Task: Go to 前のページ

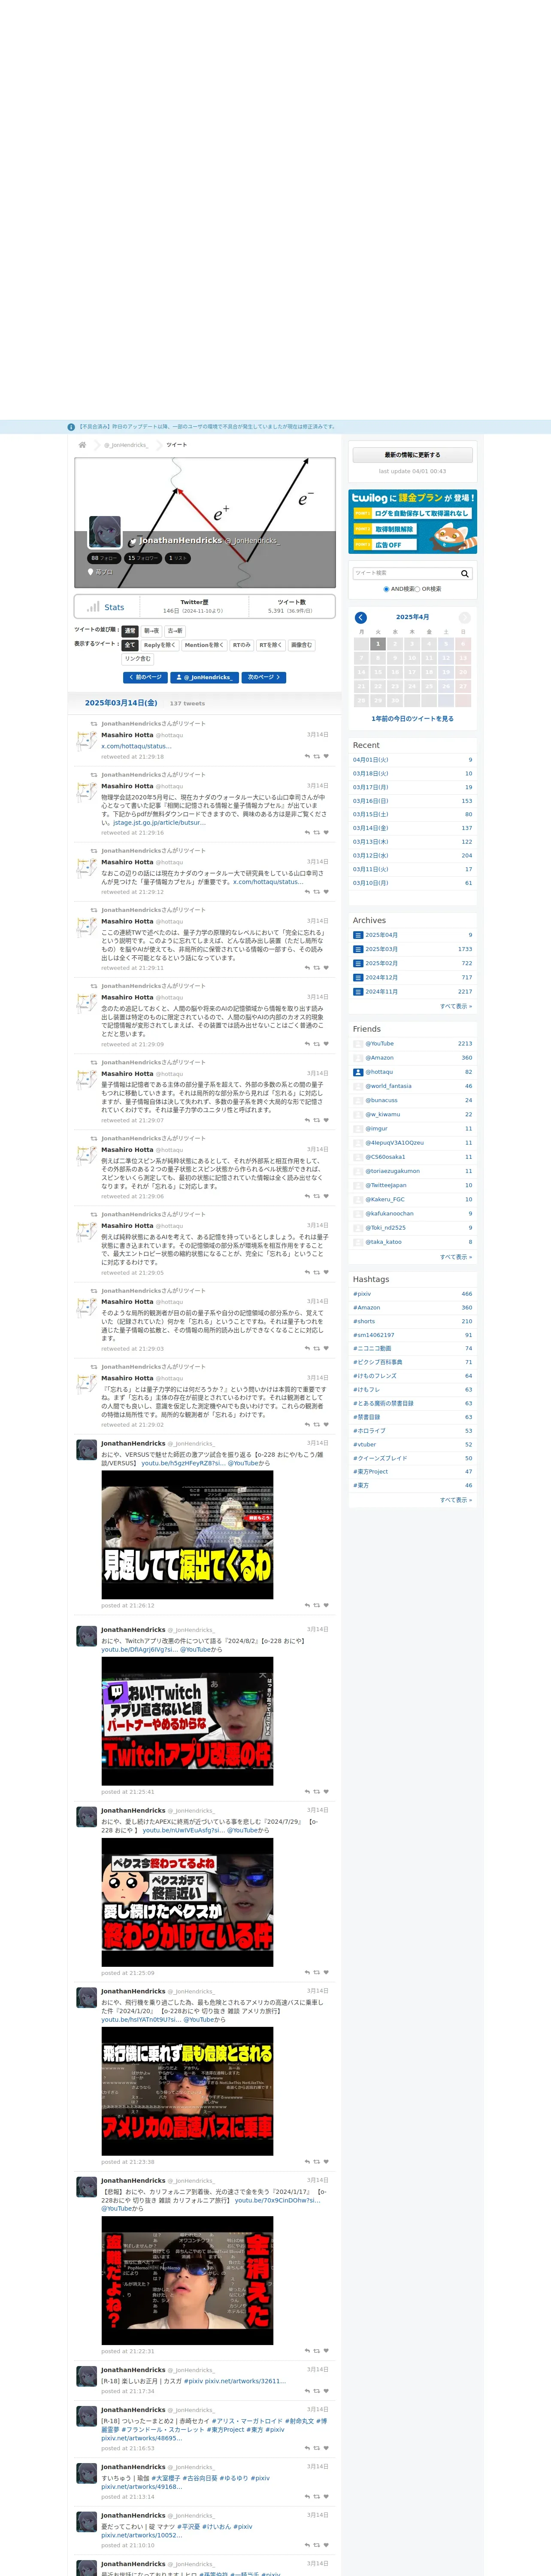Action: [145, 678]
